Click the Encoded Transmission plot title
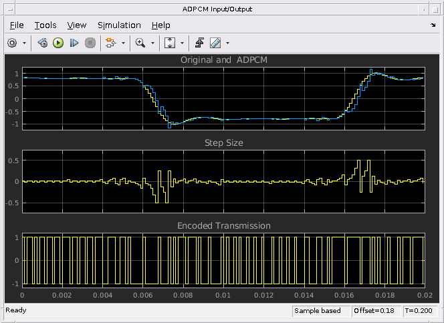 click(224, 225)
